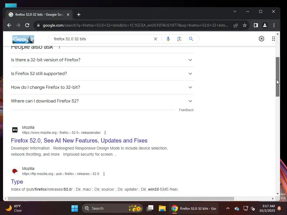Open Chrome three-dot menu
The width and height of the screenshot is (287, 215).
click(x=274, y=25)
